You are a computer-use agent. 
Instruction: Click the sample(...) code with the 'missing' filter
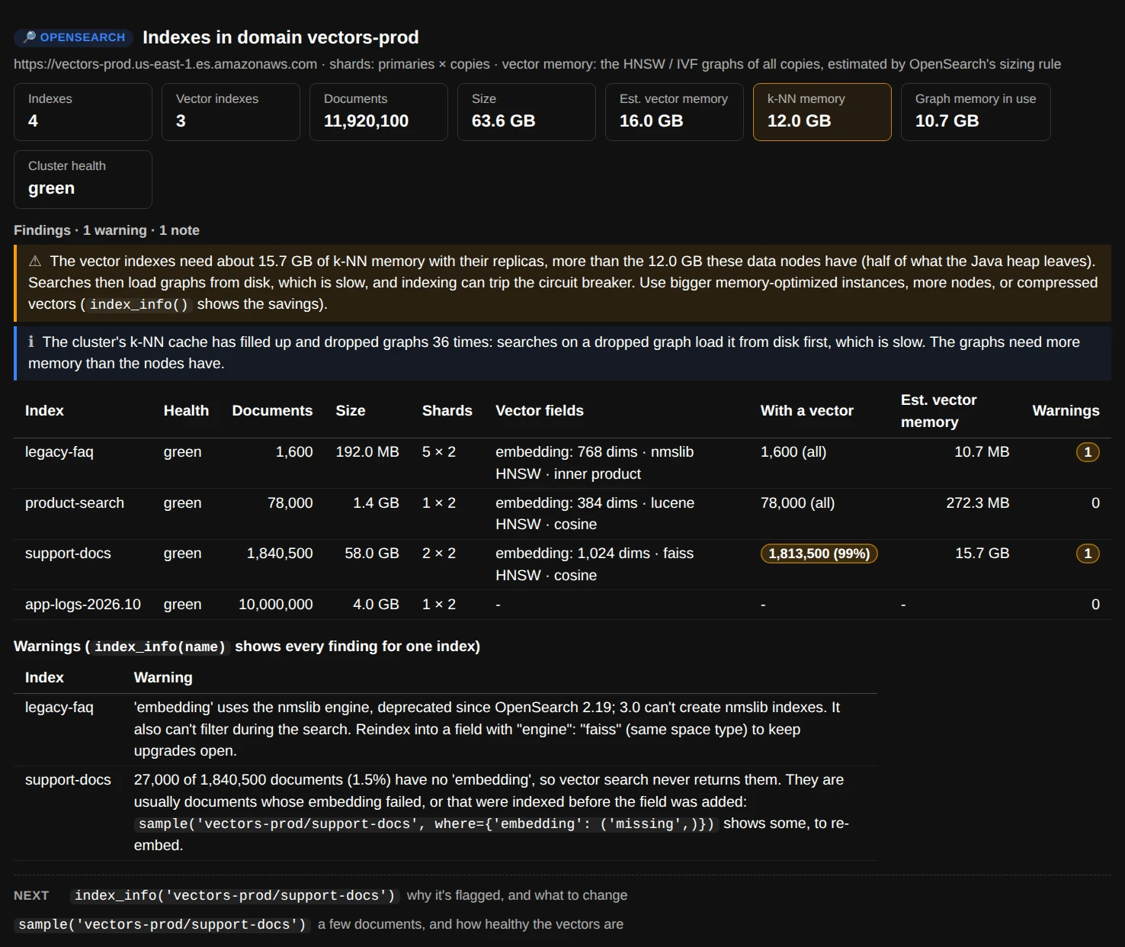pyautogui.click(x=426, y=823)
